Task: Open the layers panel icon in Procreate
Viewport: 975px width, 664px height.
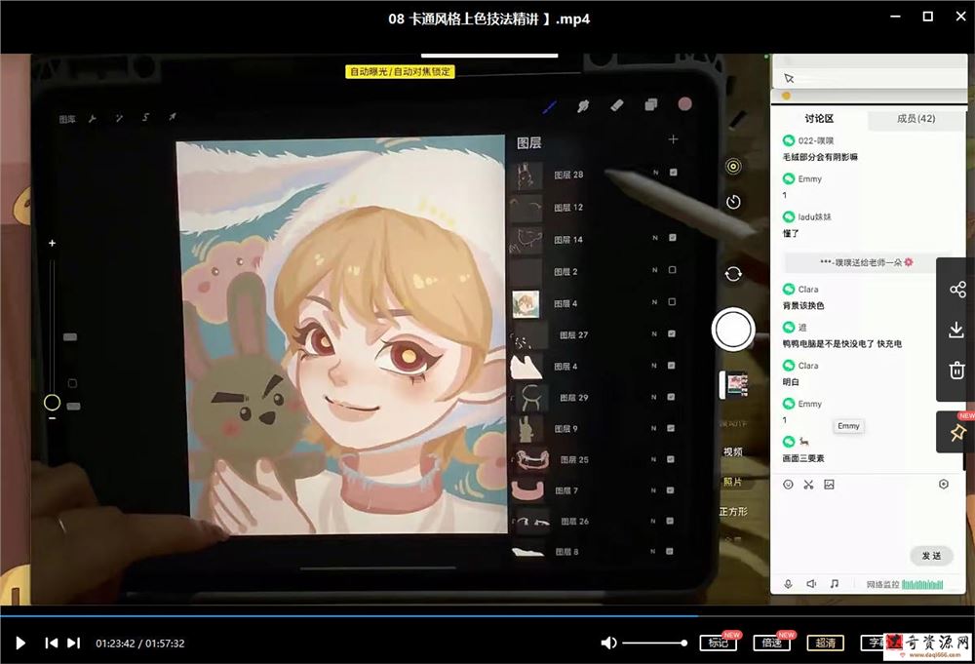Action: pos(651,104)
